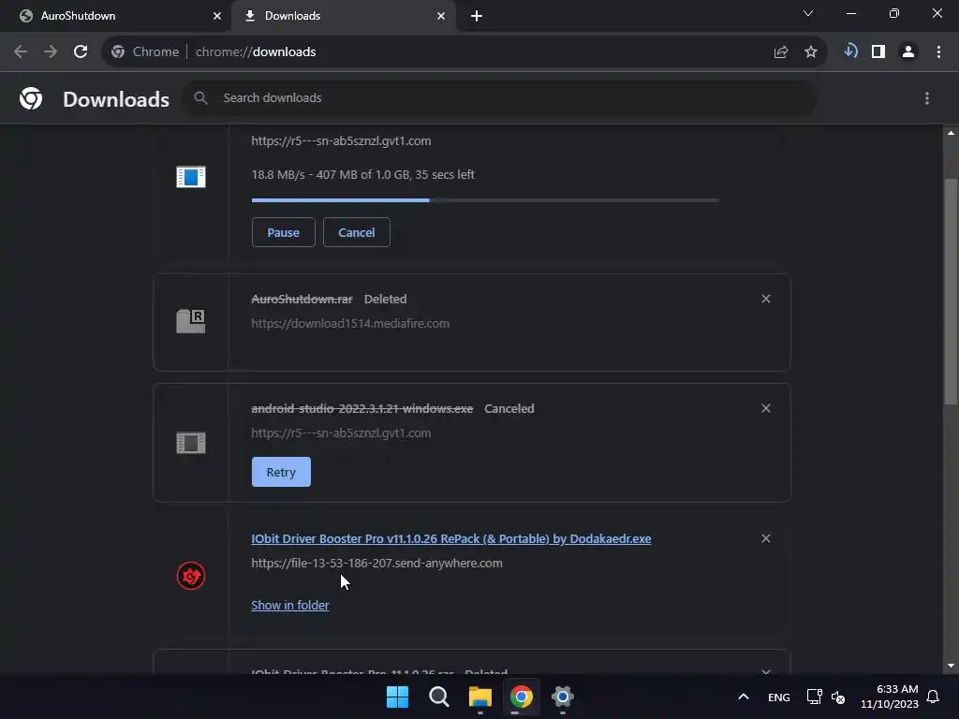Close the Downloads tab
Image resolution: width=959 pixels, height=719 pixels.
pos(441,16)
